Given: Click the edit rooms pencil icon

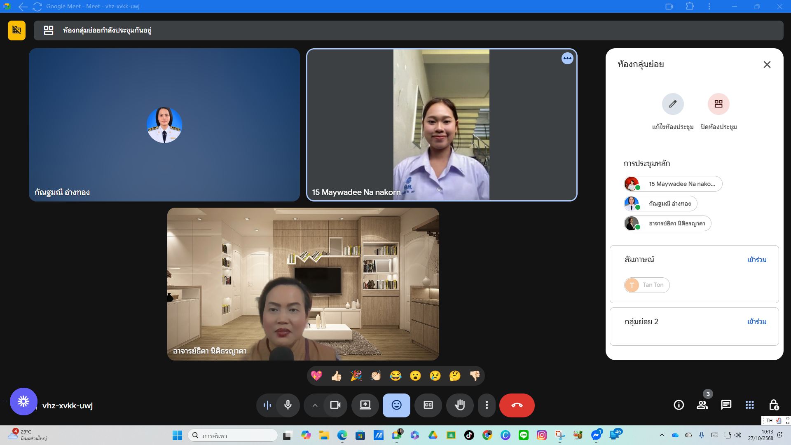Looking at the screenshot, I should (672, 104).
